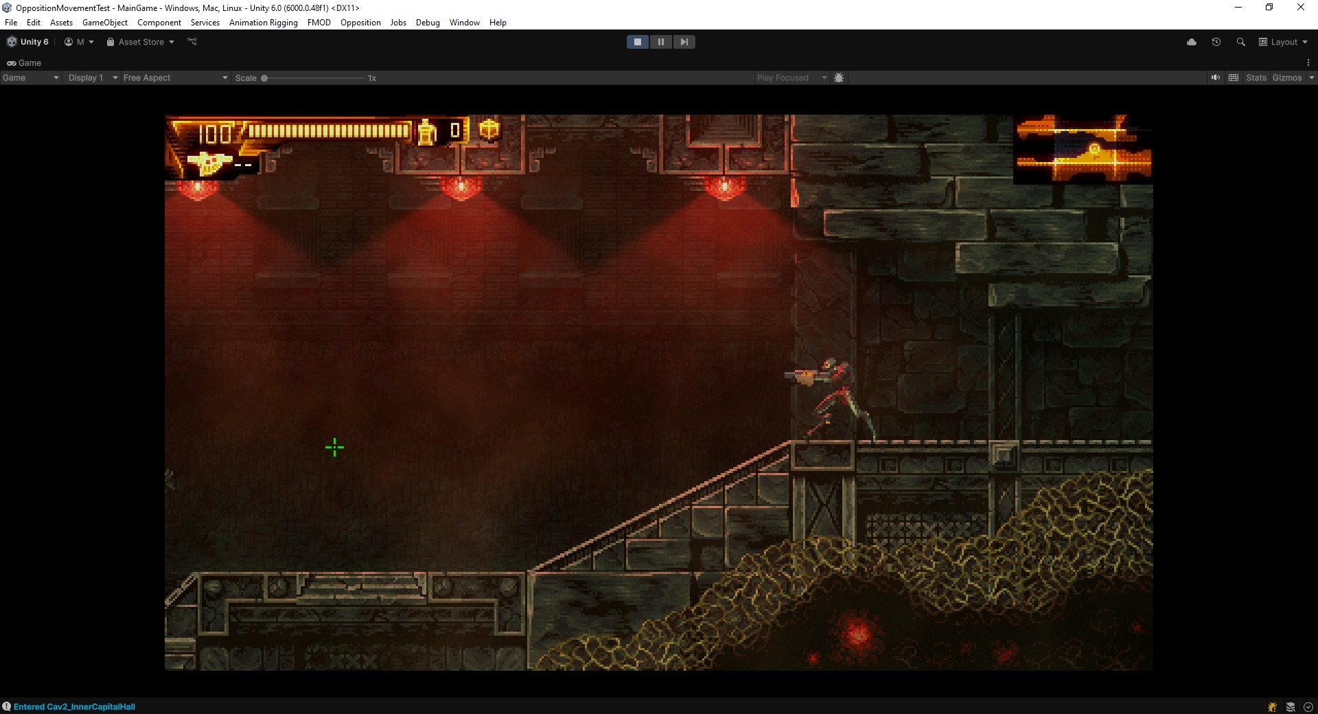Open the Undo History icon
Screen dimensions: 1318x714
[x=1216, y=42]
